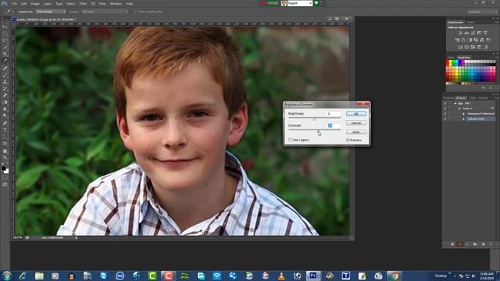Select the Pen tool
Viewport: 500px width, 281px height.
(x=5, y=123)
